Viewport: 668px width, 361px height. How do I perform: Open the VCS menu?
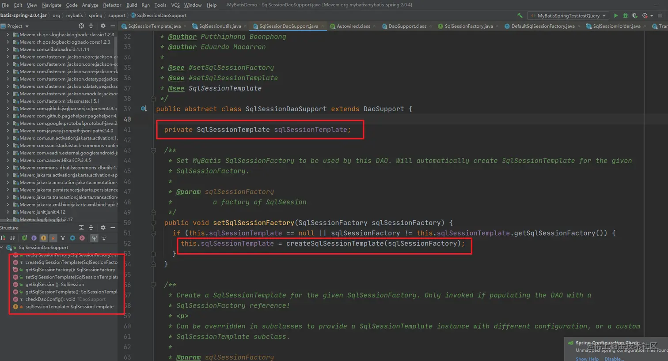(175, 5)
